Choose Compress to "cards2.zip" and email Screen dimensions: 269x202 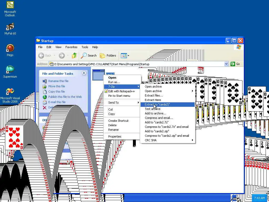168,136
